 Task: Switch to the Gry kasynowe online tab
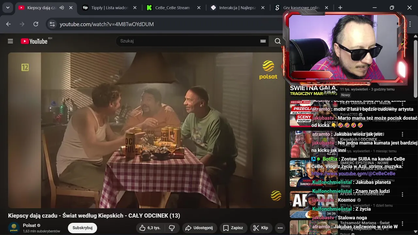[x=297, y=8]
